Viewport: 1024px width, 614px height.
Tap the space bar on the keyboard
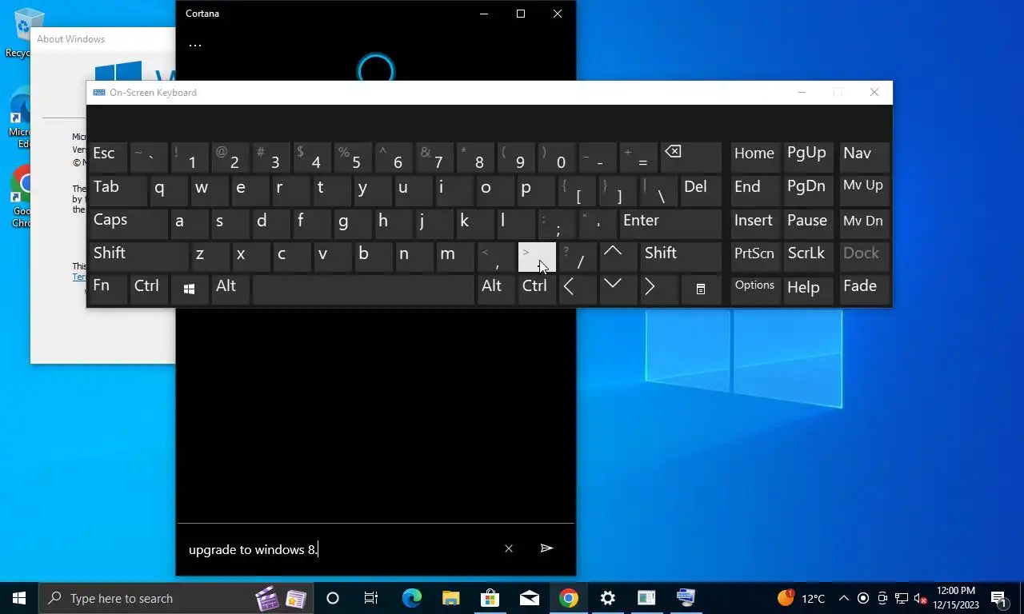363,289
